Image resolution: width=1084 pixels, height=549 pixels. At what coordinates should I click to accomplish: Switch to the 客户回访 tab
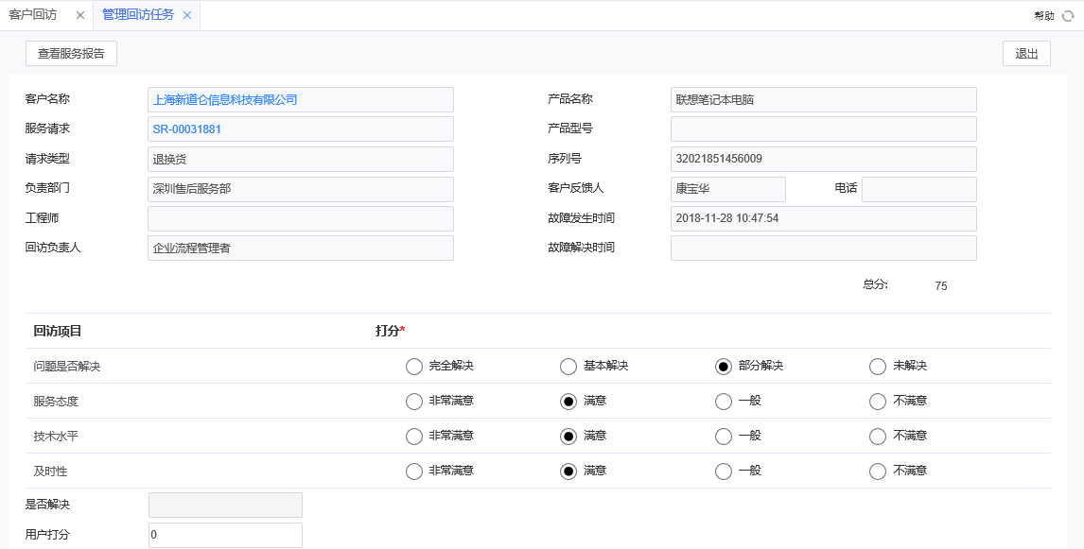coord(33,15)
